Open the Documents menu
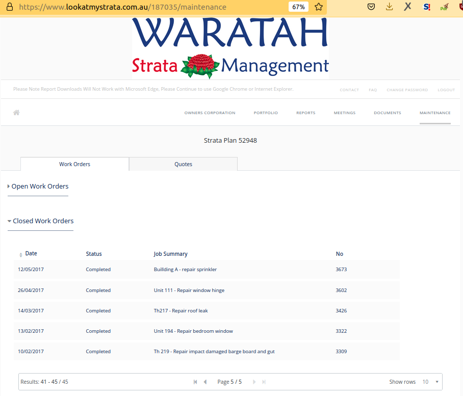The image size is (463, 396). coord(388,113)
